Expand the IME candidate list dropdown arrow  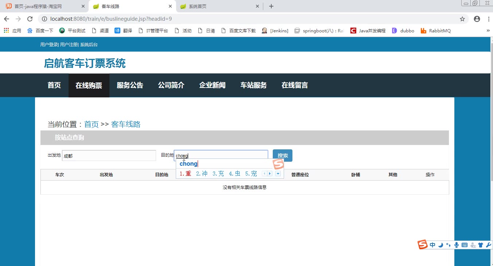(278, 174)
